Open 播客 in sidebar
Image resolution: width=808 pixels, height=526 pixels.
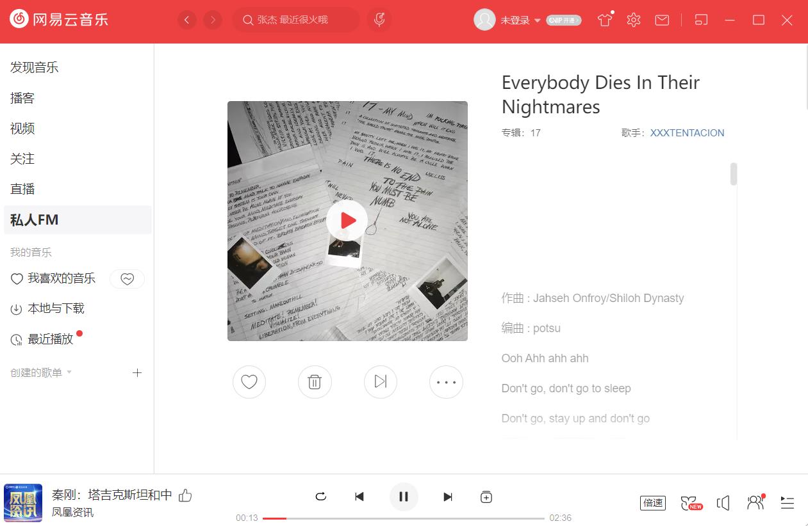pos(22,98)
